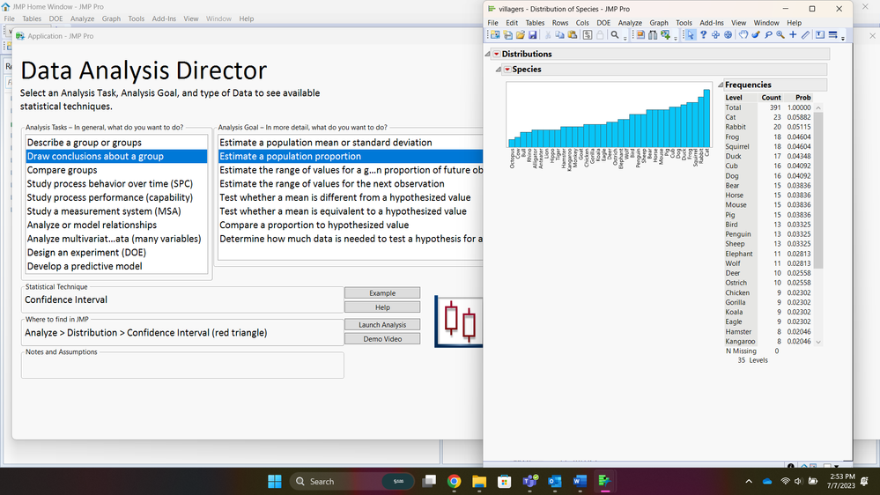Click the Paste clipboard icon
Viewport: 880px width, 495px height.
(x=573, y=35)
